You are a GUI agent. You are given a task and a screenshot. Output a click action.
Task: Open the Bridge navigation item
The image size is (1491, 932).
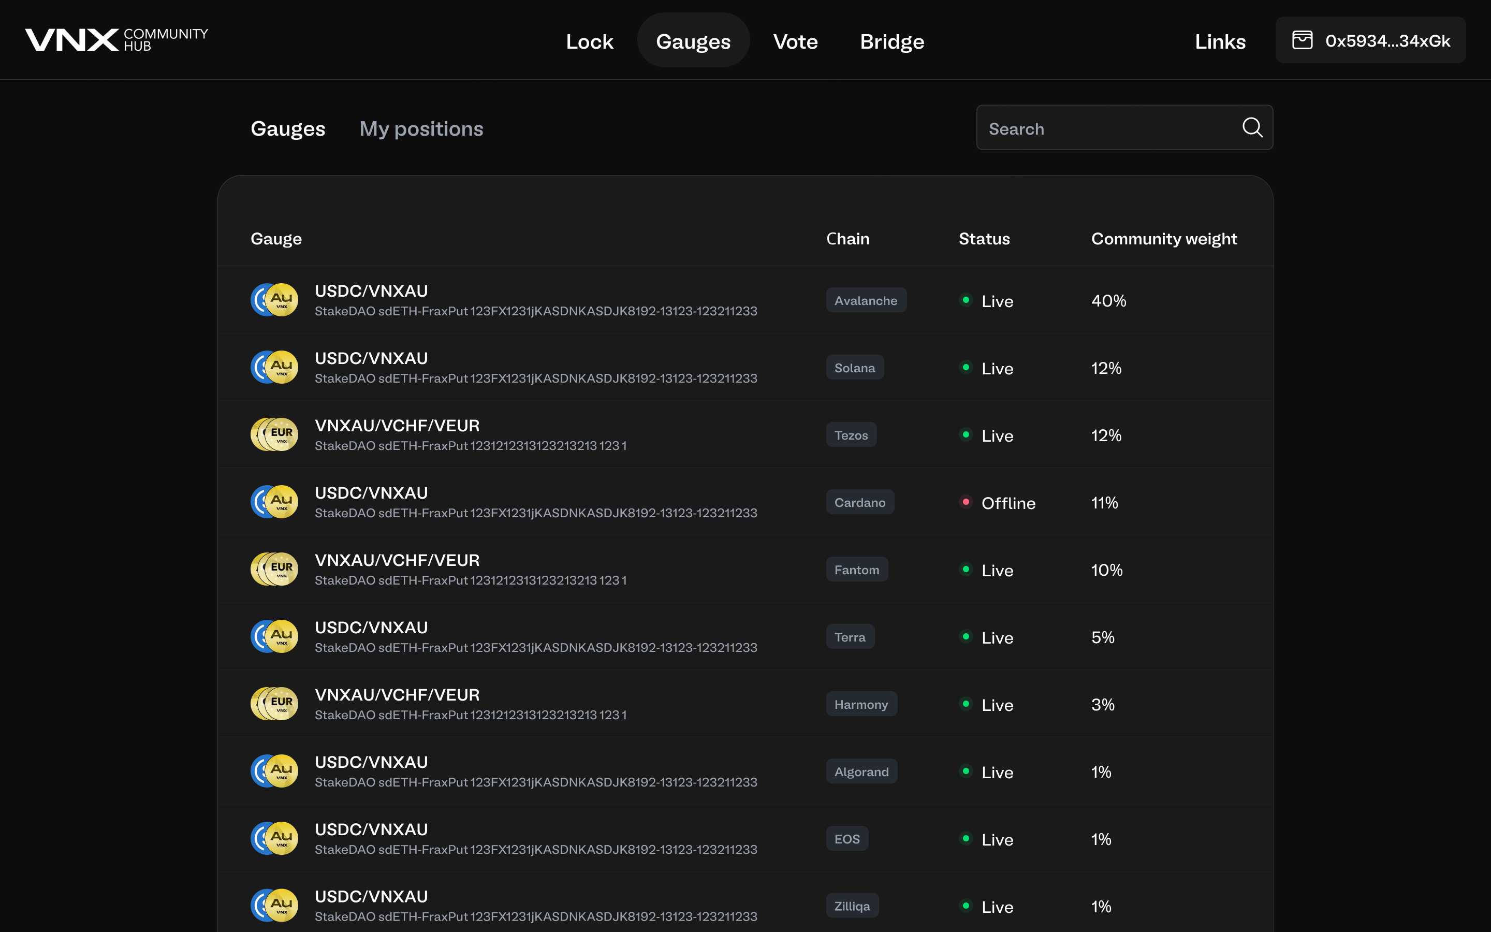[891, 41]
